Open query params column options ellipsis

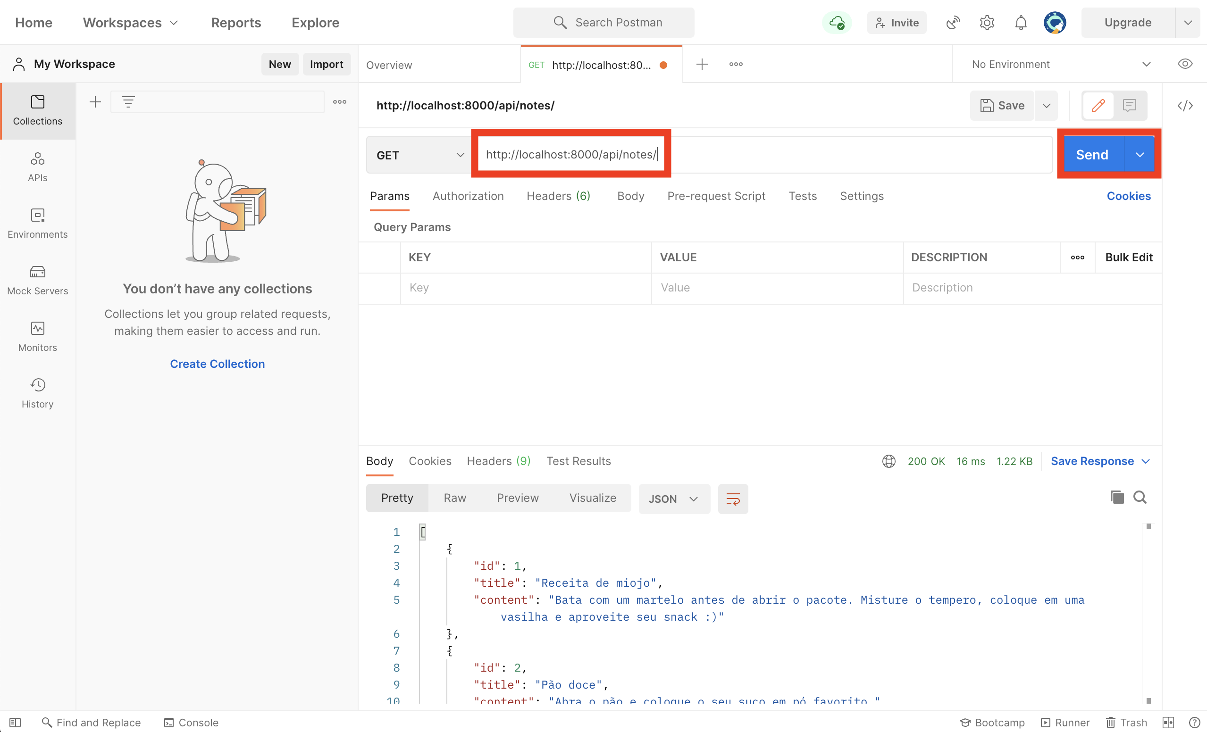1077,257
